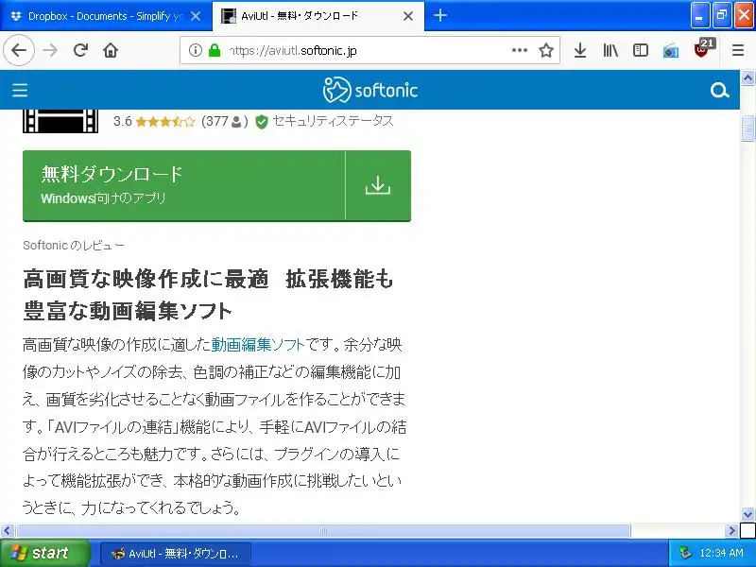Click the blue camera extension icon
Image resolution: width=756 pixels, height=567 pixels.
click(x=671, y=51)
